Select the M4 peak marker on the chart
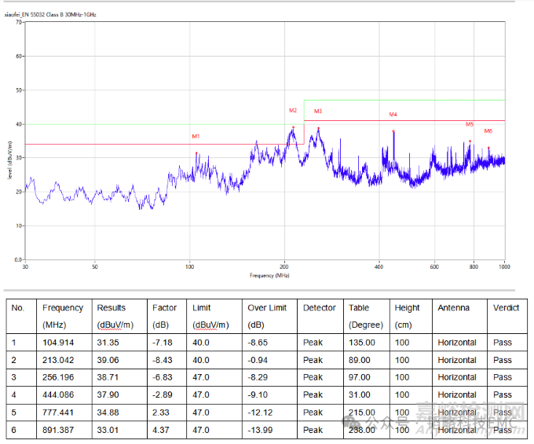The width and height of the screenshot is (534, 444). click(393, 115)
